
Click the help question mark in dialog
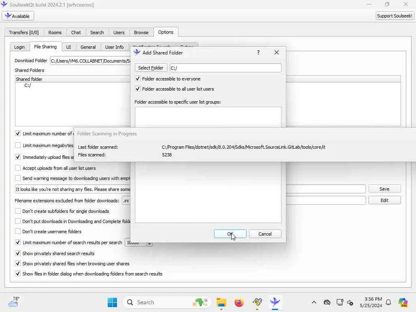coord(258,52)
